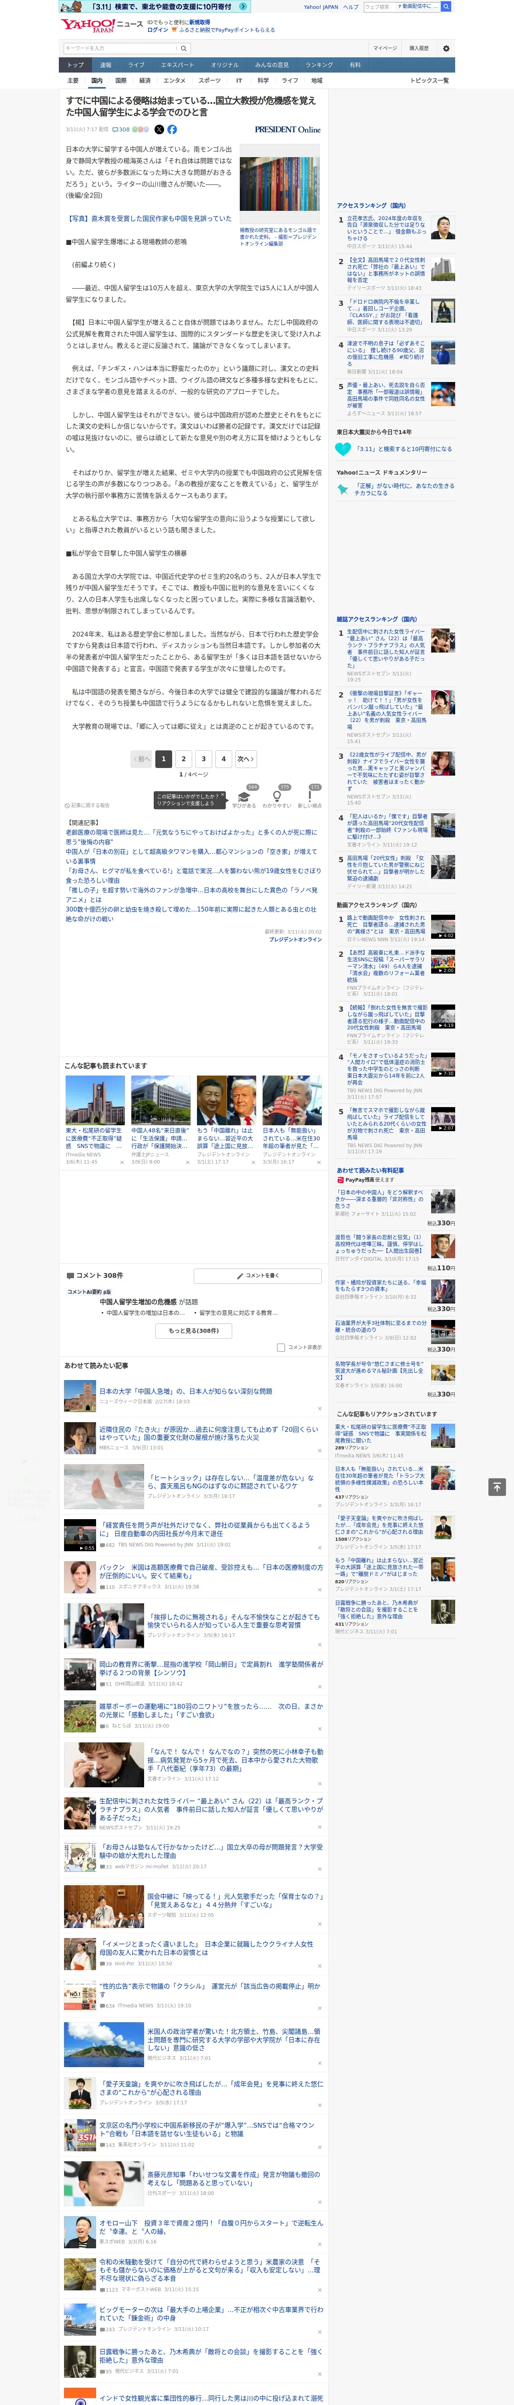Open the 新規取得 ID registration link
This screenshot has height=2405, width=514.
200,22
